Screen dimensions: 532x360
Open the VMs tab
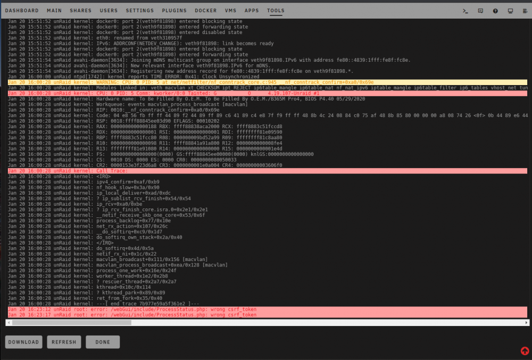[230, 11]
